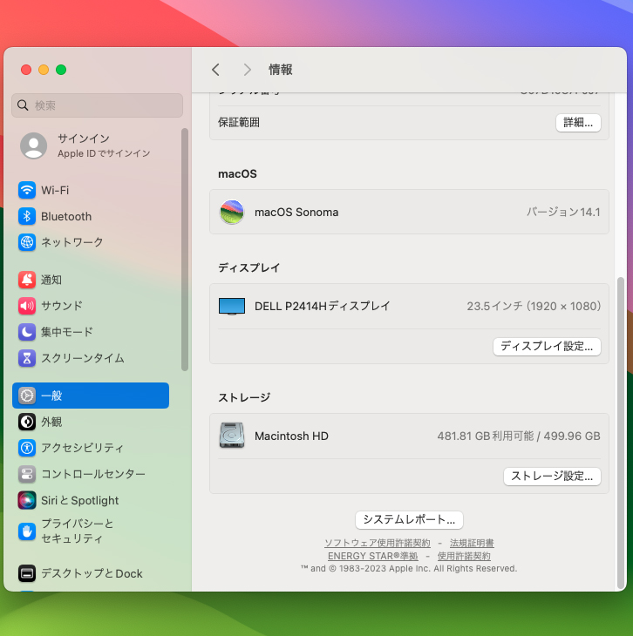The width and height of the screenshot is (633, 636).
Task: Open ENERGY STAR®準拠 link
Action: click(x=372, y=556)
